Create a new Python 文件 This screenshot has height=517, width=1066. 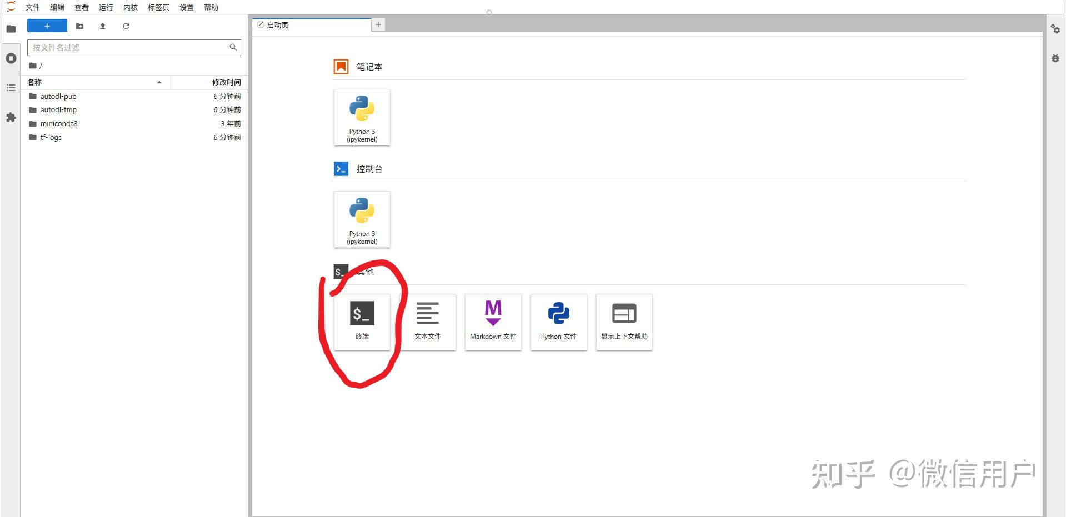[x=559, y=322]
